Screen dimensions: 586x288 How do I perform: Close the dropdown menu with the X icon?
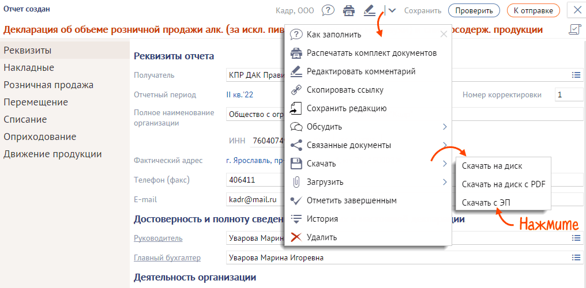pos(444,34)
